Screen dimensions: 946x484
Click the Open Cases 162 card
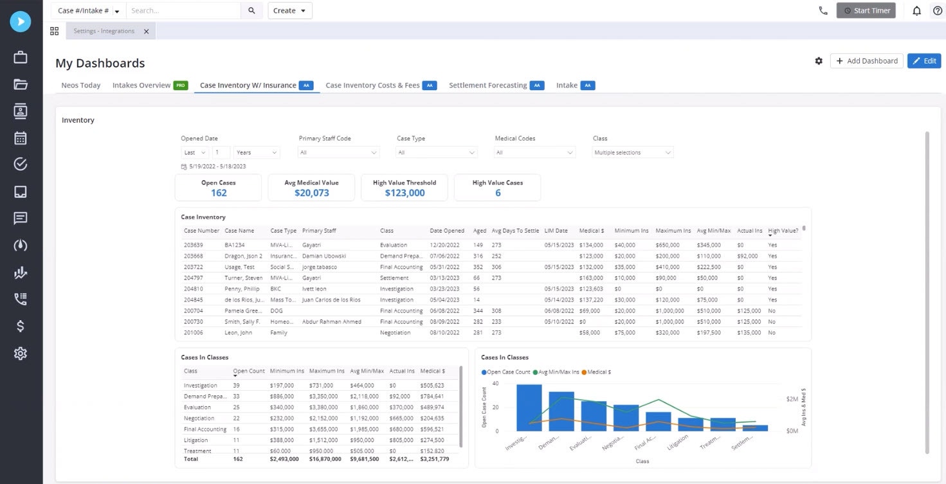click(x=218, y=188)
